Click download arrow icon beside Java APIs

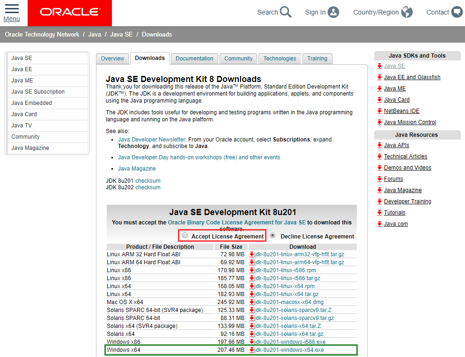[x=379, y=145]
